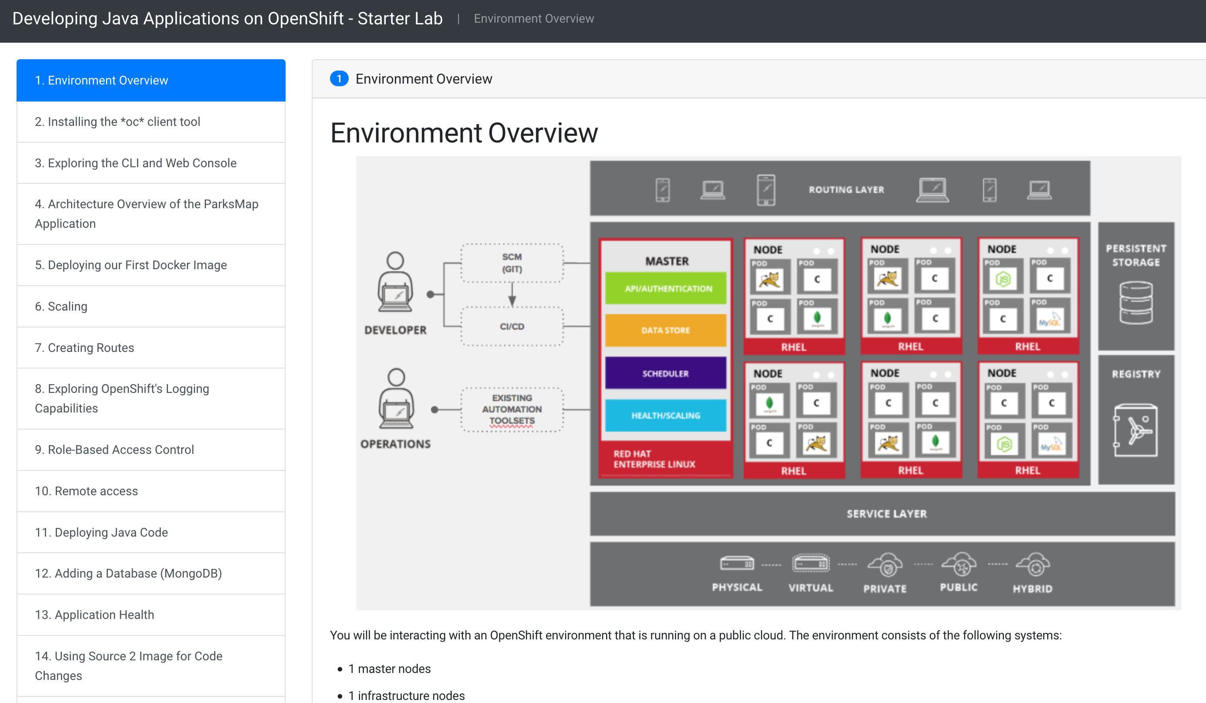This screenshot has width=1206, height=703.
Task: Click the DATA STORE orange color swatch
Action: (x=665, y=328)
